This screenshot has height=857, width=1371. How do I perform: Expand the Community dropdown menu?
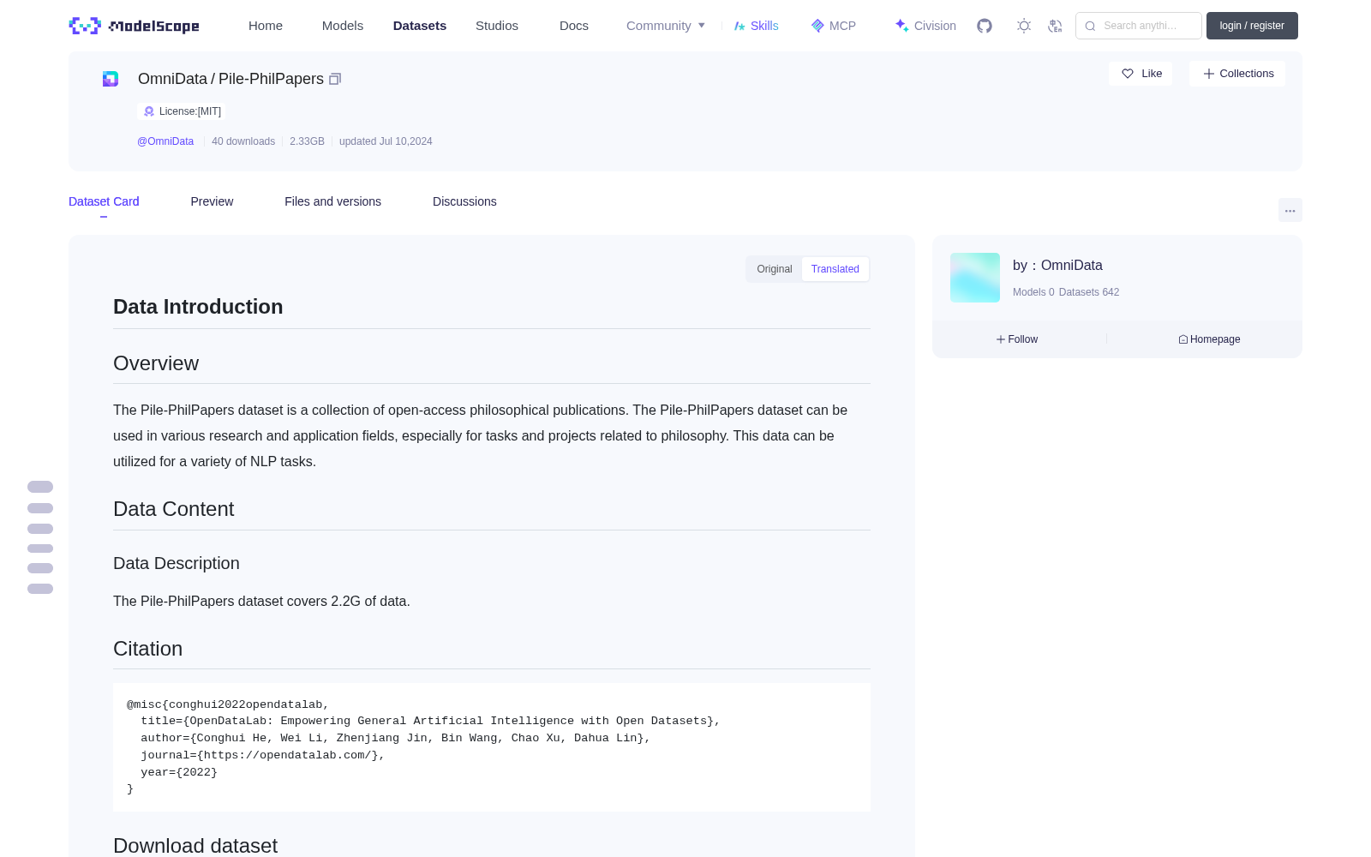click(x=666, y=26)
